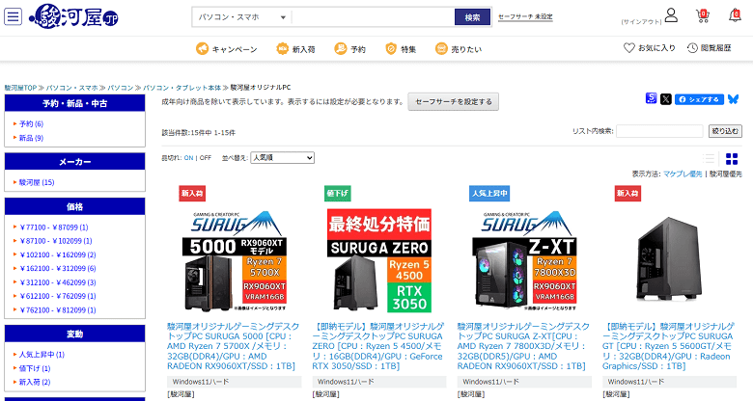This screenshot has width=753, height=401.
Task: Open the user account icon
Action: coord(671,15)
